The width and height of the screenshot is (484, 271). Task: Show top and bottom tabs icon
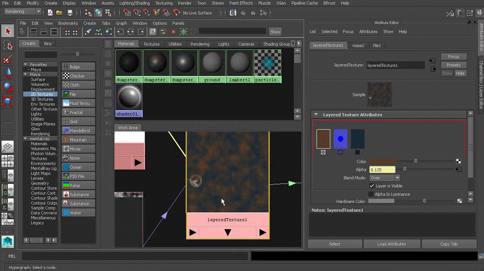pyautogui.click(x=54, y=32)
